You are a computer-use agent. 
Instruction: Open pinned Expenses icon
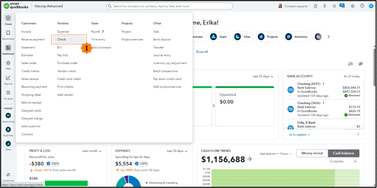(x=8, y=129)
